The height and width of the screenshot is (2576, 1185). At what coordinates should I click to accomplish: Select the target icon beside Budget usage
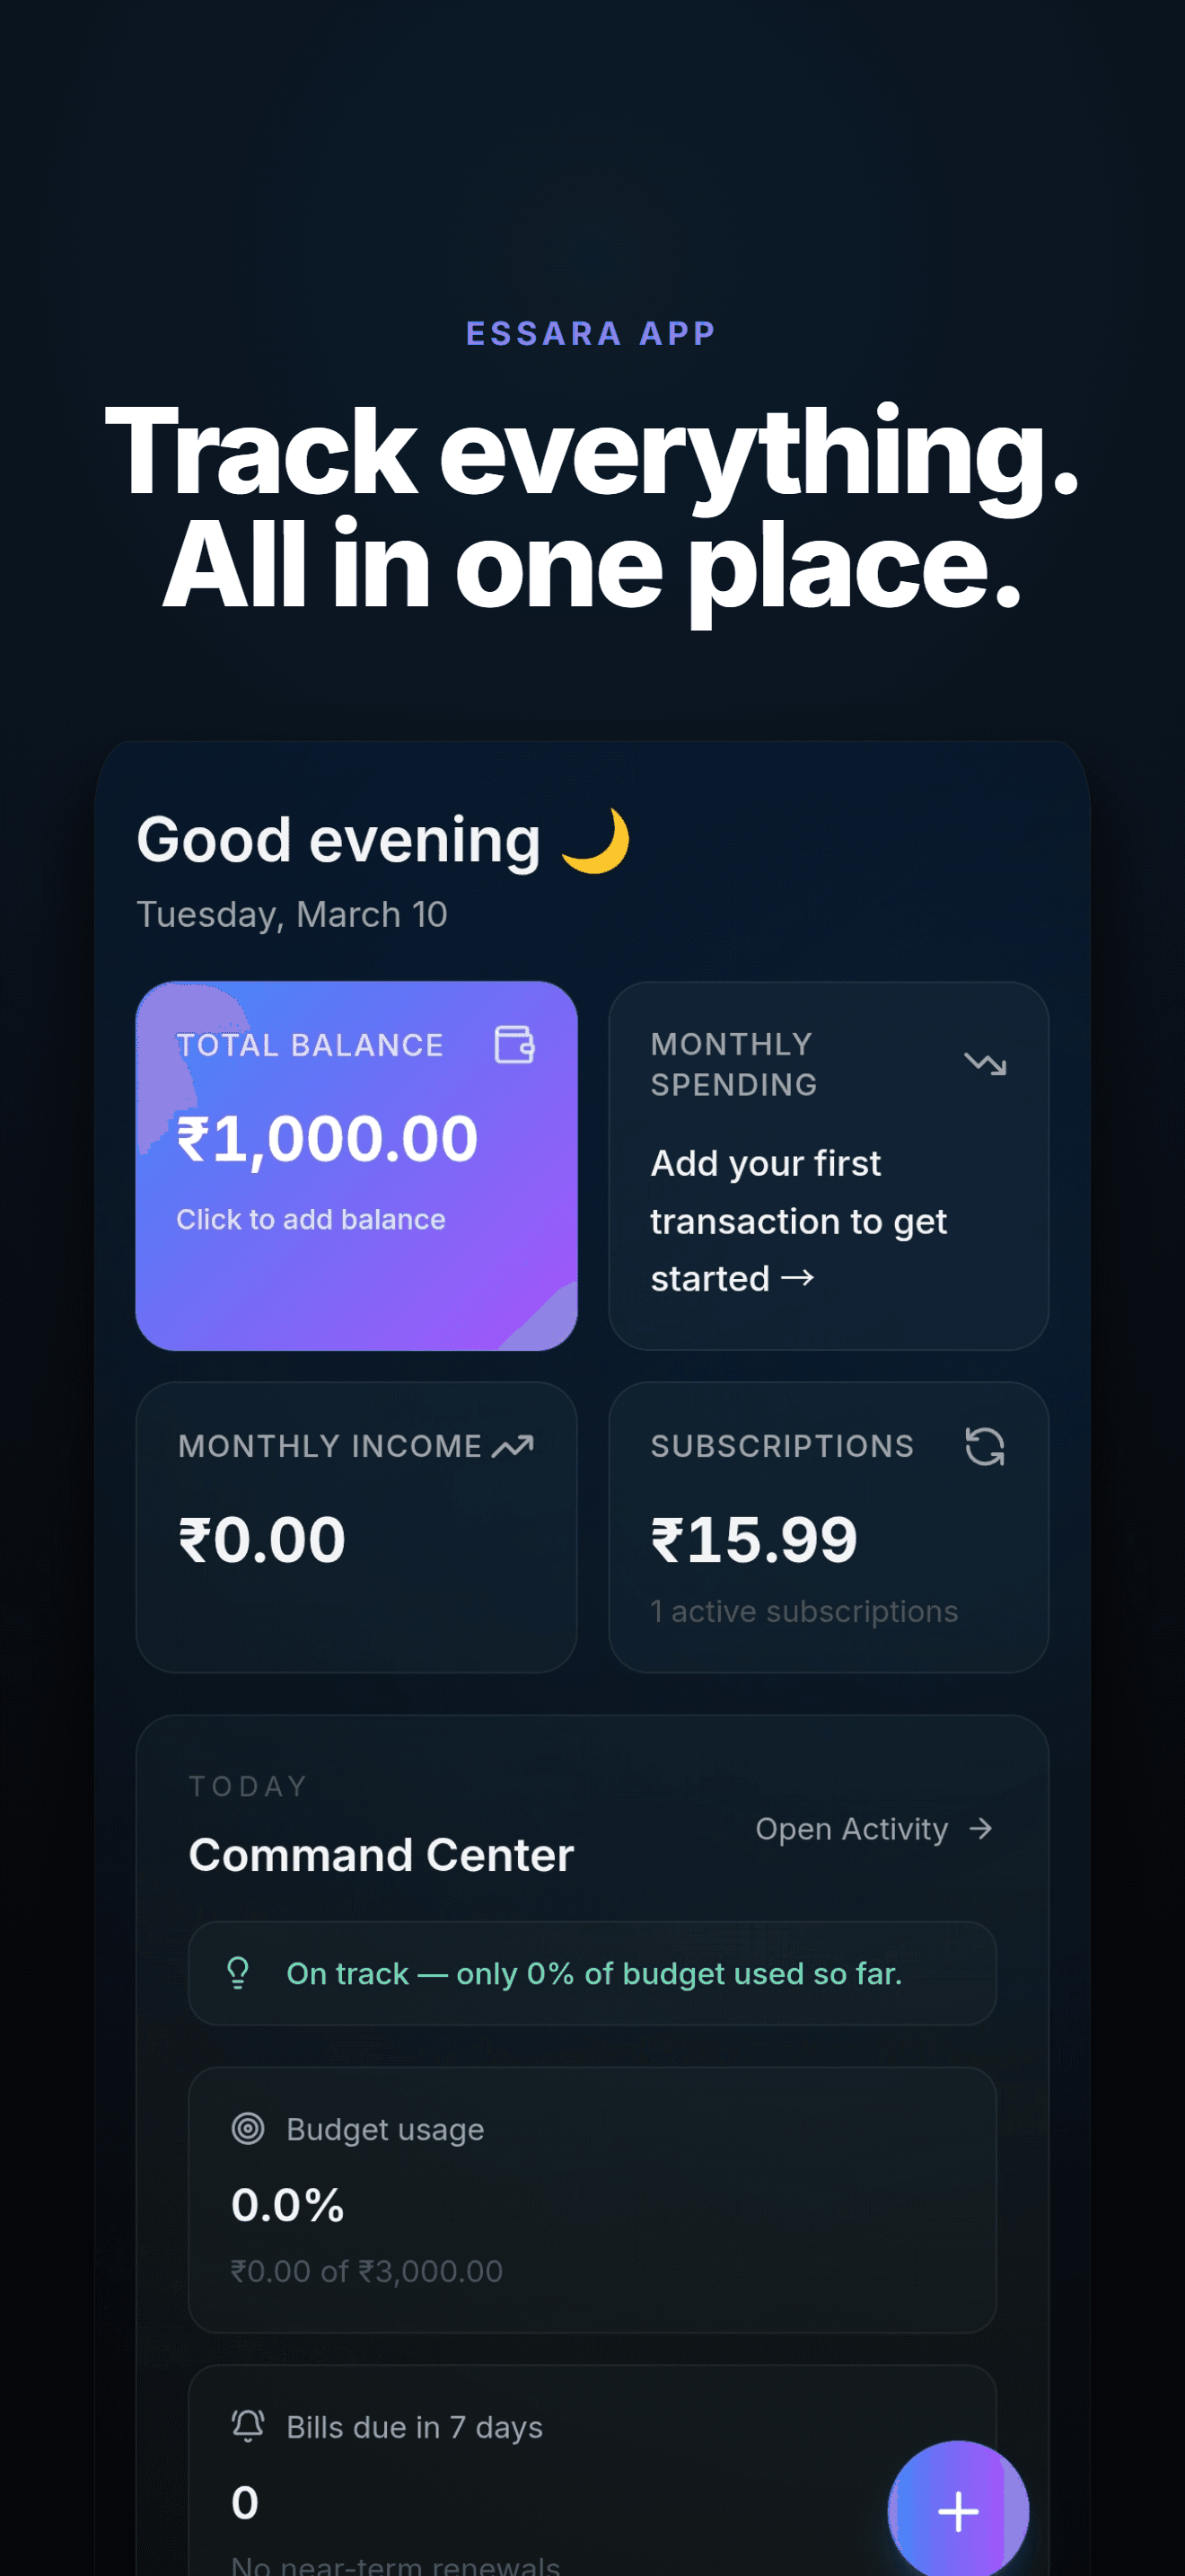click(x=250, y=2129)
